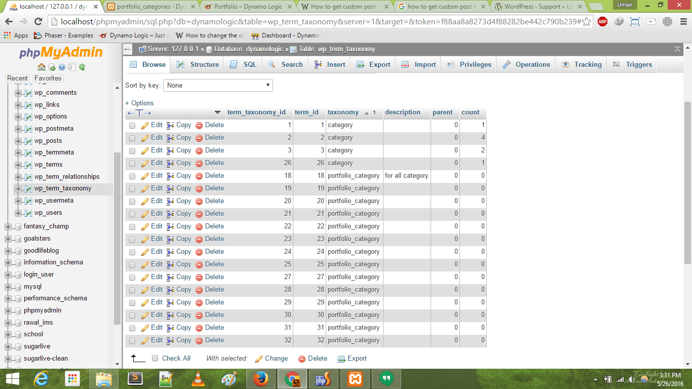Select row checkbox for term_taxonomy_id 32
Viewport: 692px width, 389px height.
[x=132, y=341]
